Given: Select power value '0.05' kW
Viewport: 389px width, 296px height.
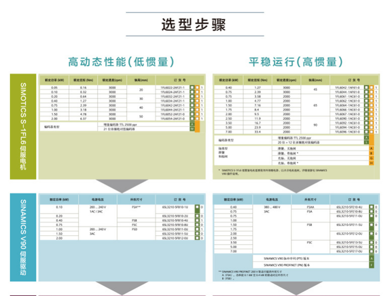Looking at the screenshot, I should tap(54, 87).
